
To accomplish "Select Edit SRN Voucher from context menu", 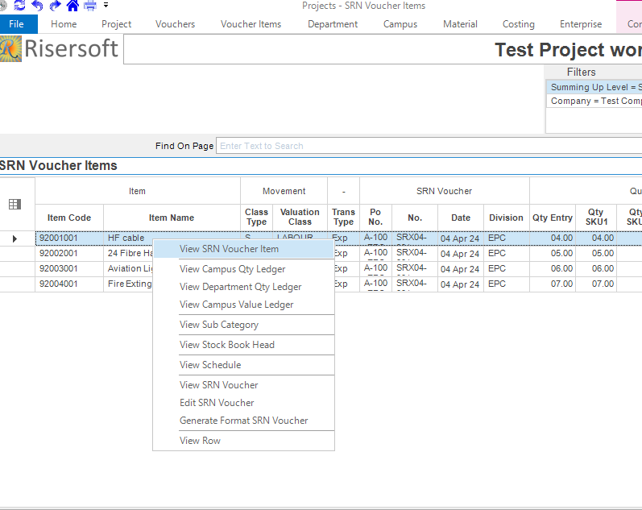I will tap(217, 403).
